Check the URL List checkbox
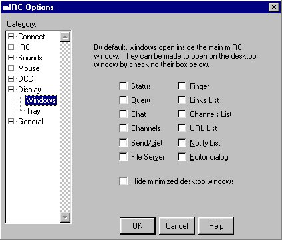Viewport: 282px width, 240px height. (182, 128)
